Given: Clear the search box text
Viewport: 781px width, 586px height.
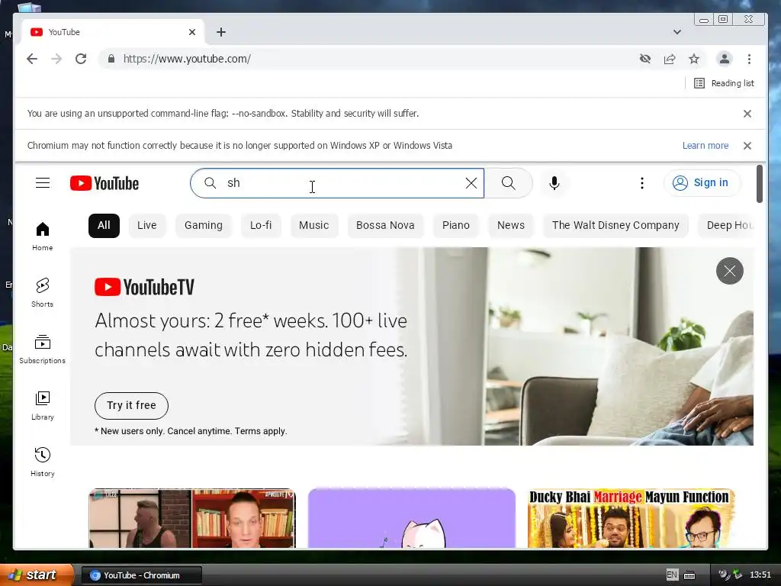Looking at the screenshot, I should [x=471, y=183].
